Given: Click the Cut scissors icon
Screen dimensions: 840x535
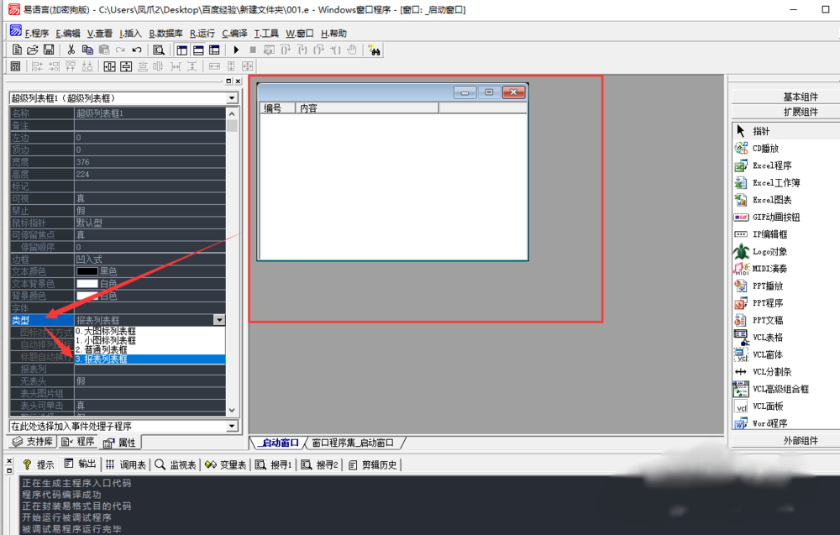Looking at the screenshot, I should click(71, 50).
